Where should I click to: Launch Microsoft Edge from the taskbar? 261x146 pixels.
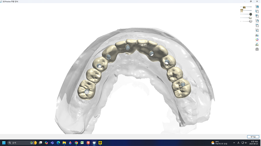coord(58,143)
